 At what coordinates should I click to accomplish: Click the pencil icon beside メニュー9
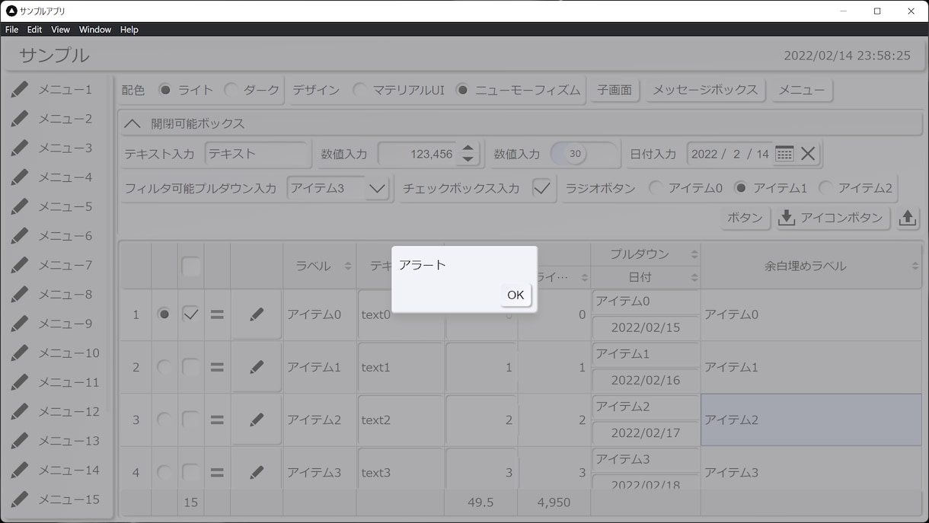click(20, 324)
